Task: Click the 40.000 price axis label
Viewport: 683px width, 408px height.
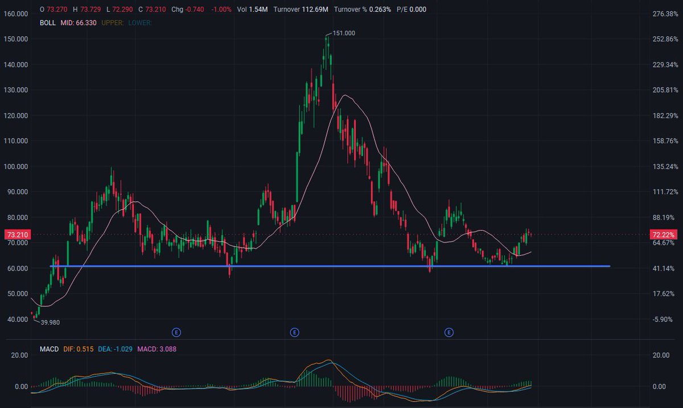Action: coord(17,319)
